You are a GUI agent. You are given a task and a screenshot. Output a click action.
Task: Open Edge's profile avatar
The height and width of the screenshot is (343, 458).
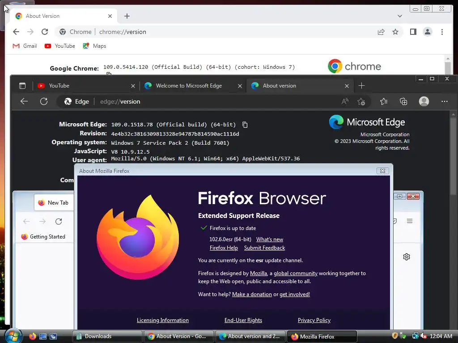pos(424,101)
